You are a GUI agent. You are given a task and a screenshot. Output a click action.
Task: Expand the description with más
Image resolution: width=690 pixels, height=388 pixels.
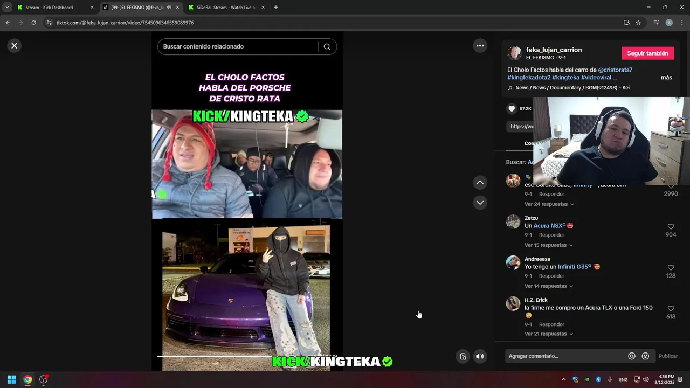click(666, 78)
